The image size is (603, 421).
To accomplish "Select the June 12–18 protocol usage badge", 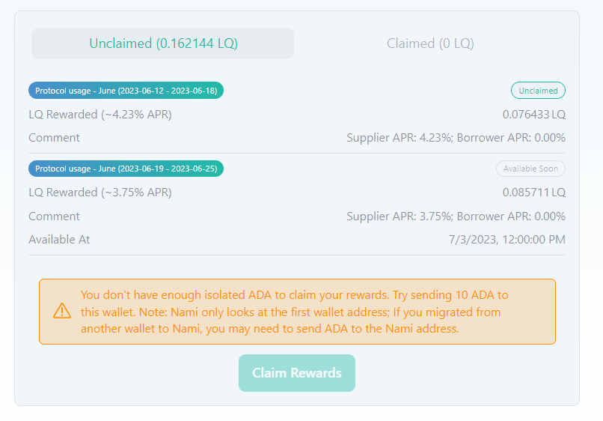I will 126,91.
